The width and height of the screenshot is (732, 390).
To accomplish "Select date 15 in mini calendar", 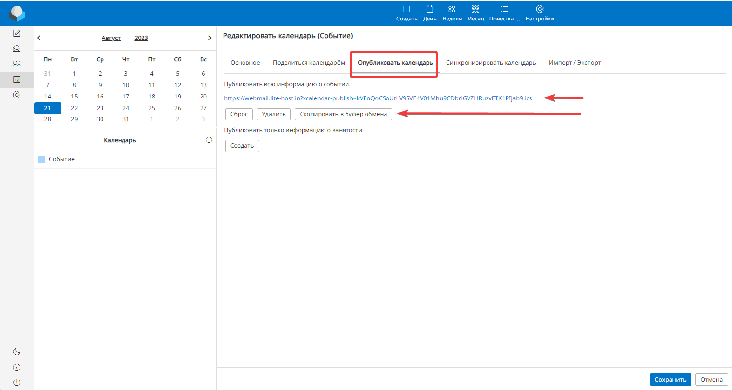I will [x=74, y=97].
